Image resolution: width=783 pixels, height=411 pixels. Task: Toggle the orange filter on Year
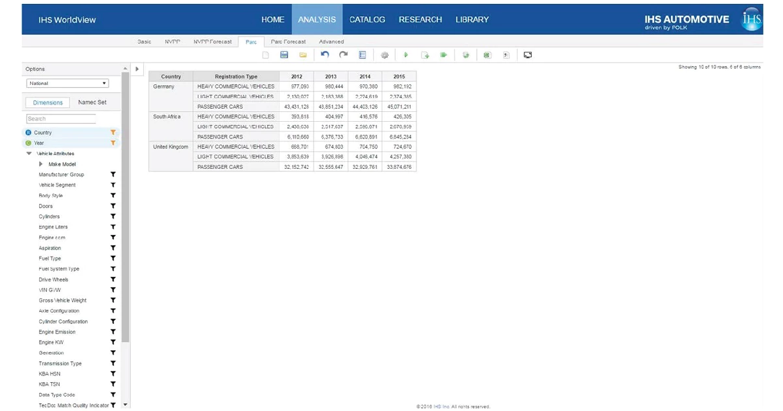[x=113, y=143]
